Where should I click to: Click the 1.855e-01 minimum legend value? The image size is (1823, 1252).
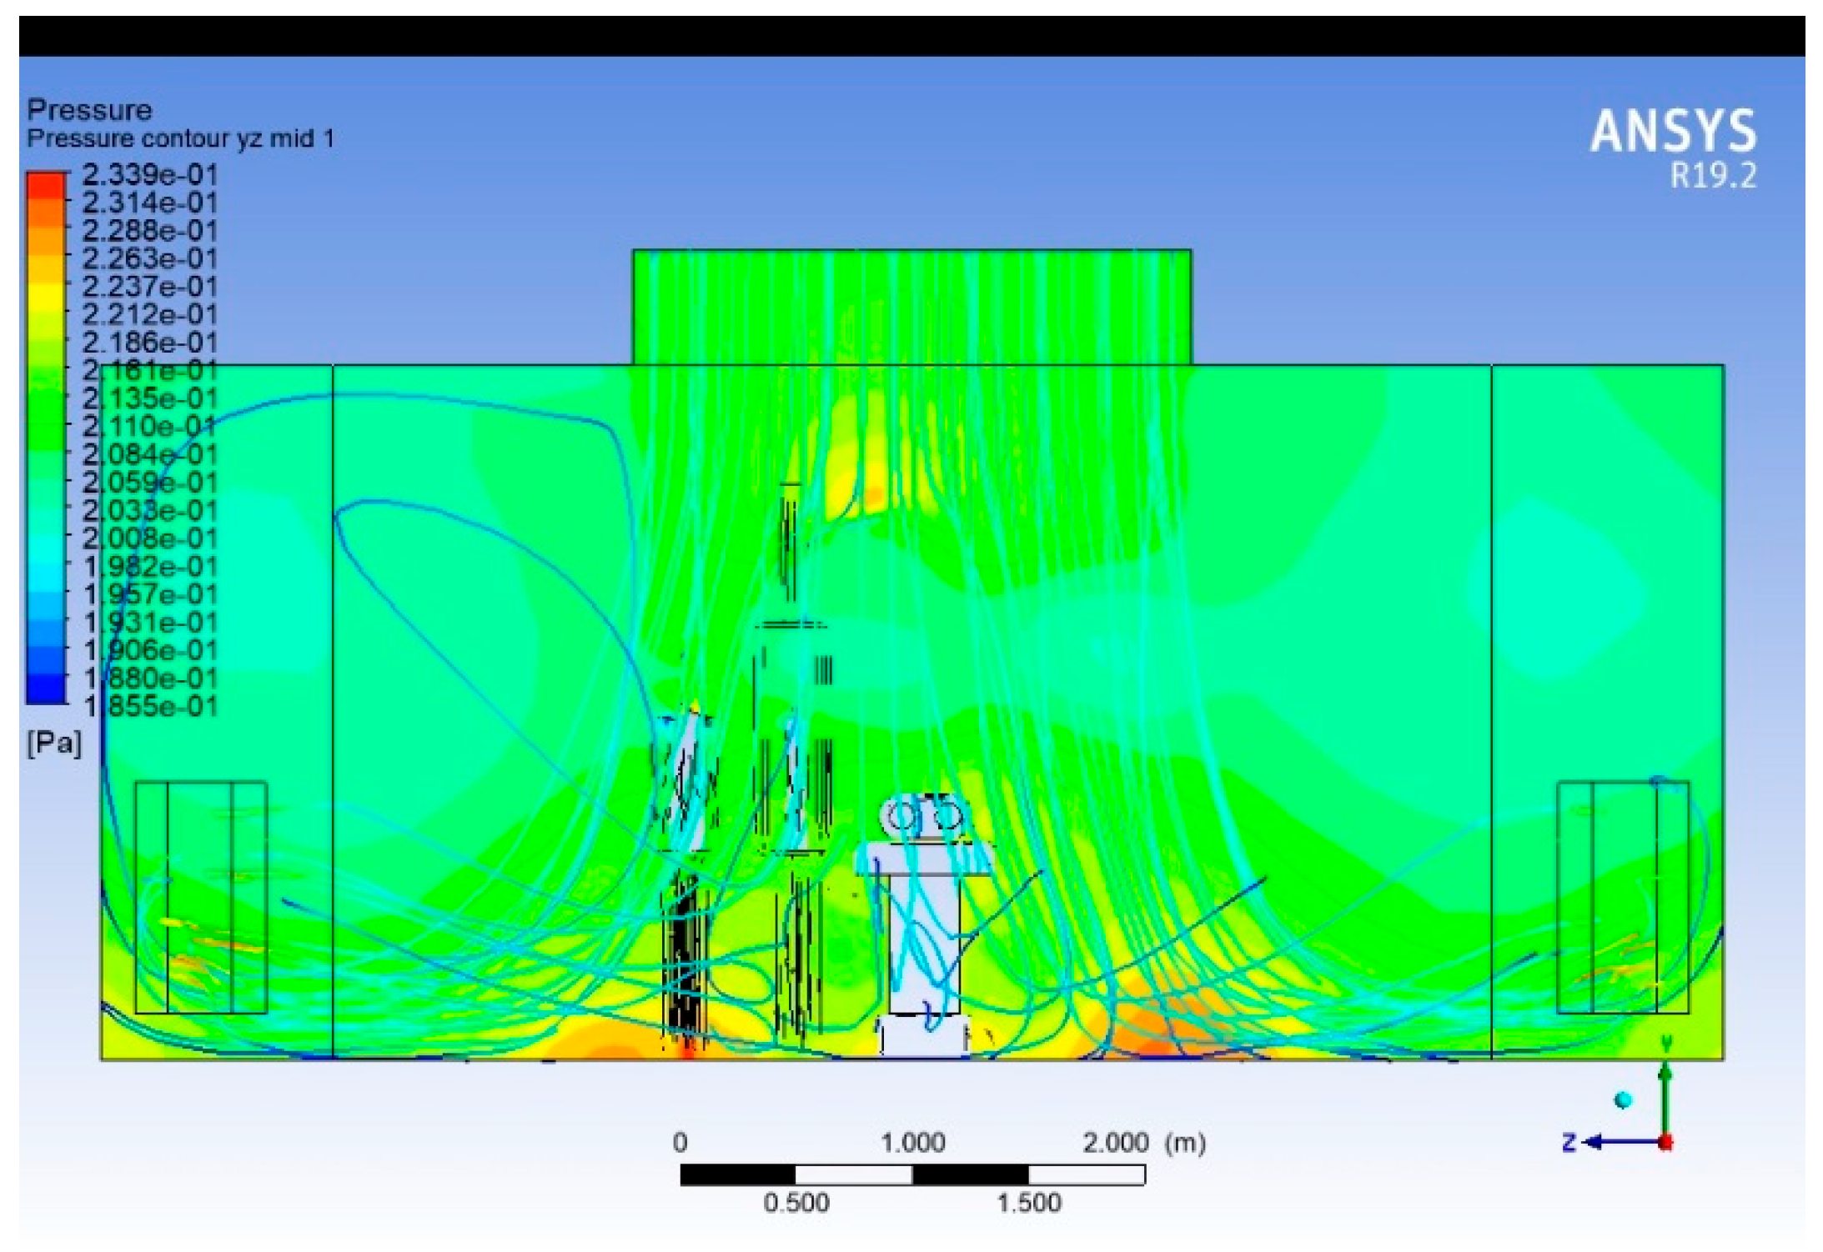150,707
